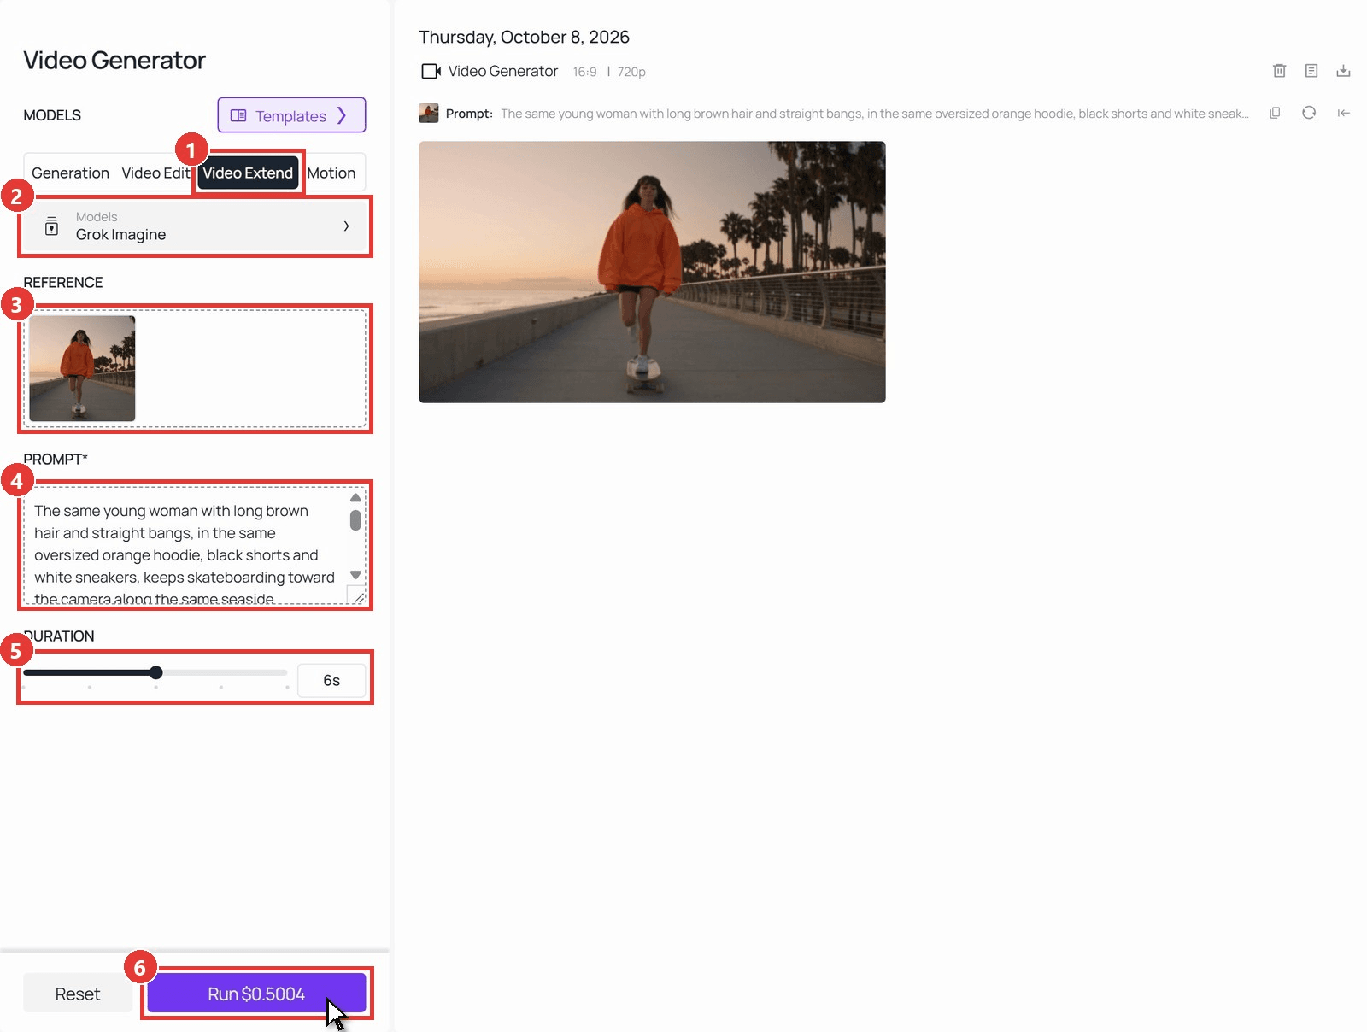Viewport: 1367px width, 1032px height.
Task: Click the date Thursday, October 8, 2026
Action: 524,37
